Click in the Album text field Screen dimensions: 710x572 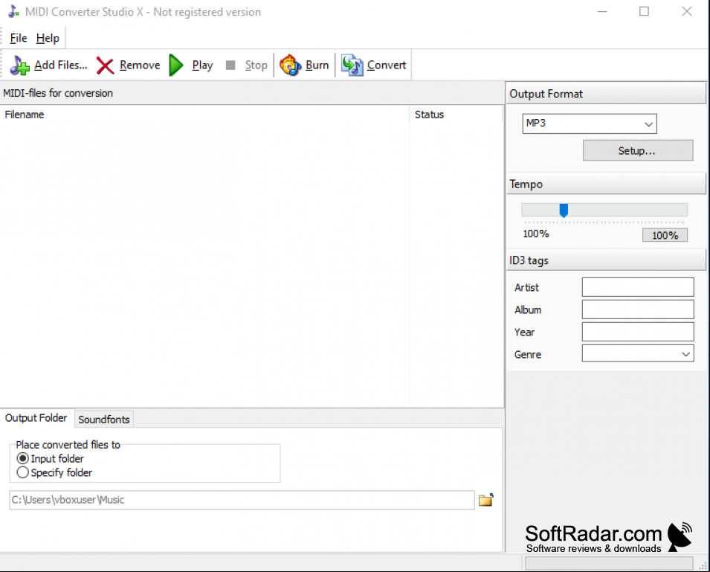[638, 309]
